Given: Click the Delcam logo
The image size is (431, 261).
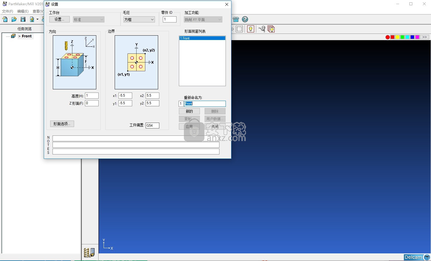Looking at the screenshot, I should tap(417, 257).
